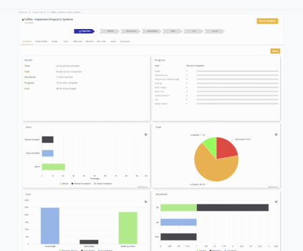Screen dimensions: 303x251
Task: Click the black Spent Budget column
Action: coord(89,242)
